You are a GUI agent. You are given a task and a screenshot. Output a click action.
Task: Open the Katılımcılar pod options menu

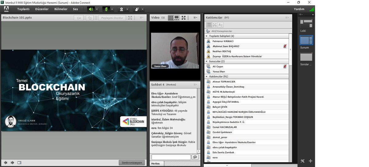[287, 18]
